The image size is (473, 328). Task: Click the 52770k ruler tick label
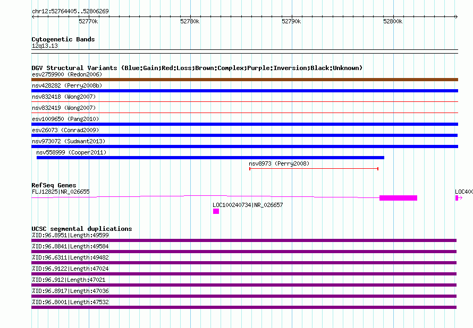[x=88, y=21]
